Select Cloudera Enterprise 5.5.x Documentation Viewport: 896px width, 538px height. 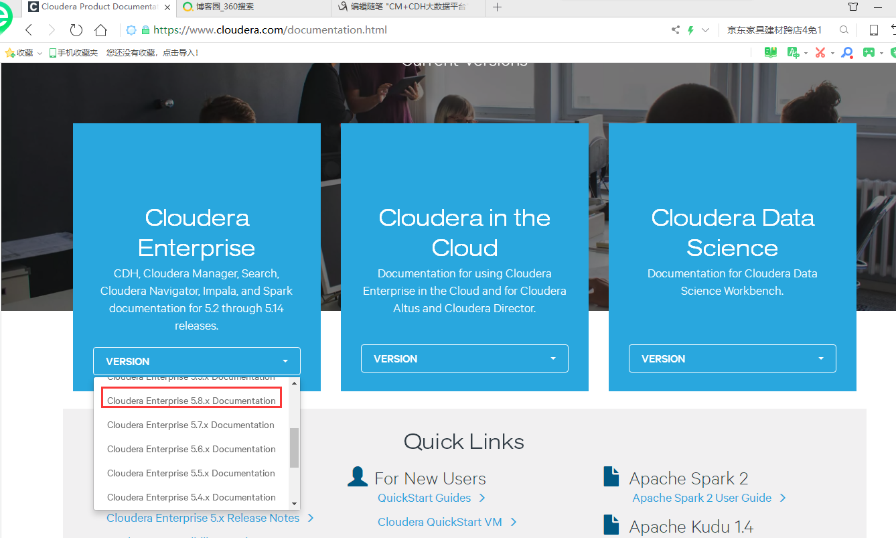click(191, 473)
